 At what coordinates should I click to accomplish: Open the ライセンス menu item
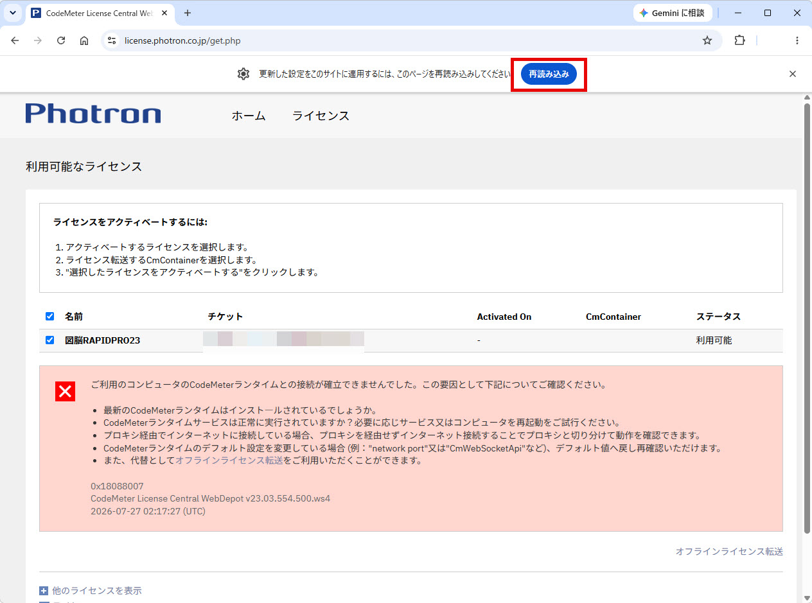(321, 116)
